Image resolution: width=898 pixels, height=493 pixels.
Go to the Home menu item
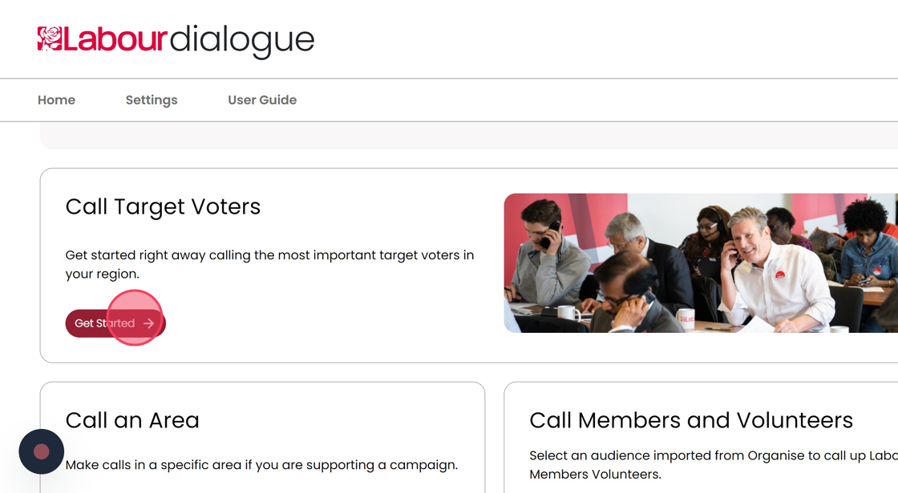[56, 100]
